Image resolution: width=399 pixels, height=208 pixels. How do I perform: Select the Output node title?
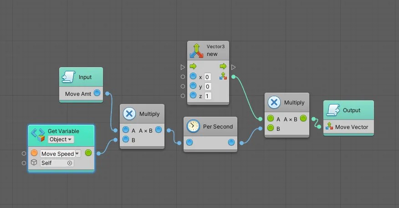coord(352,110)
